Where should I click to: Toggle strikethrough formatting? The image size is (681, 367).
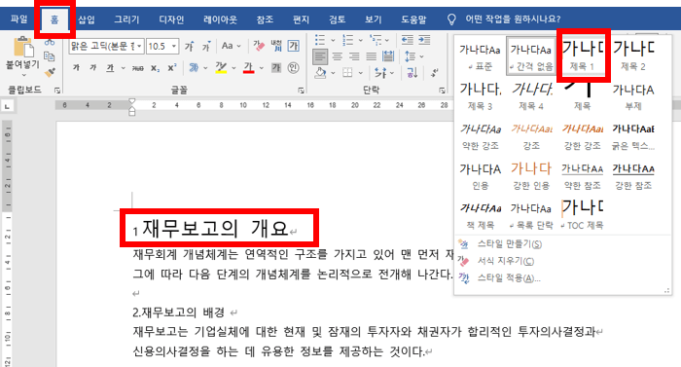pos(138,68)
